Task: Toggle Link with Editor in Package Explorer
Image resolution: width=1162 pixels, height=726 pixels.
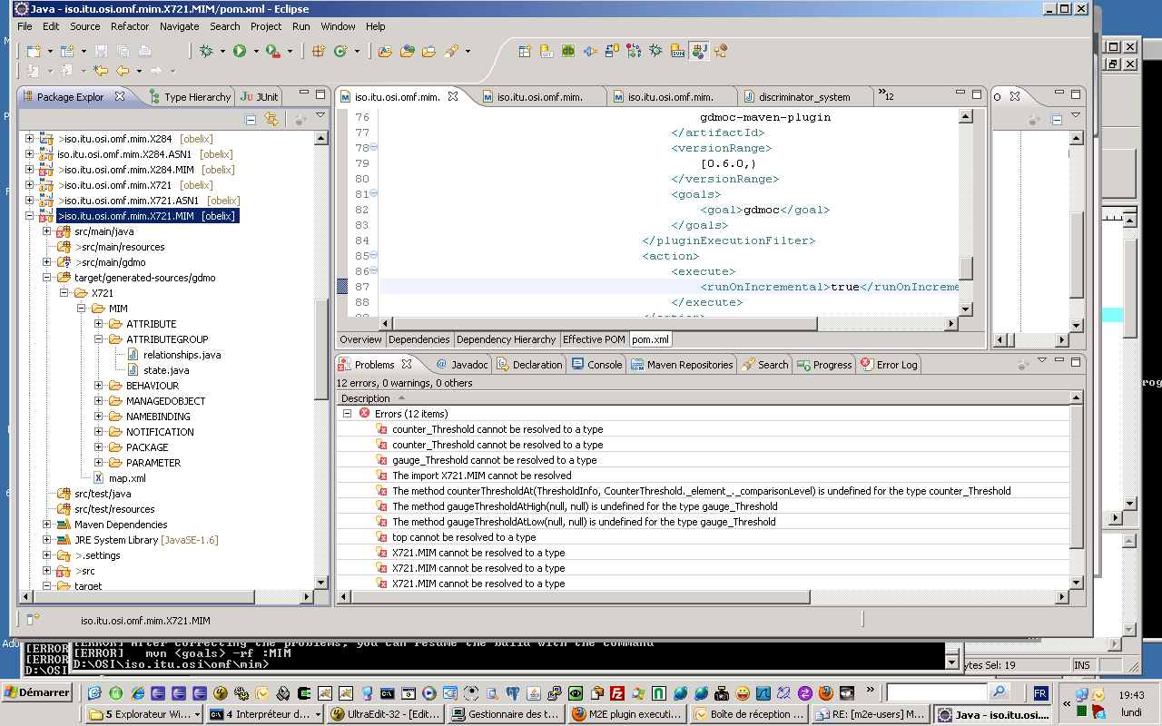Action: [271, 119]
